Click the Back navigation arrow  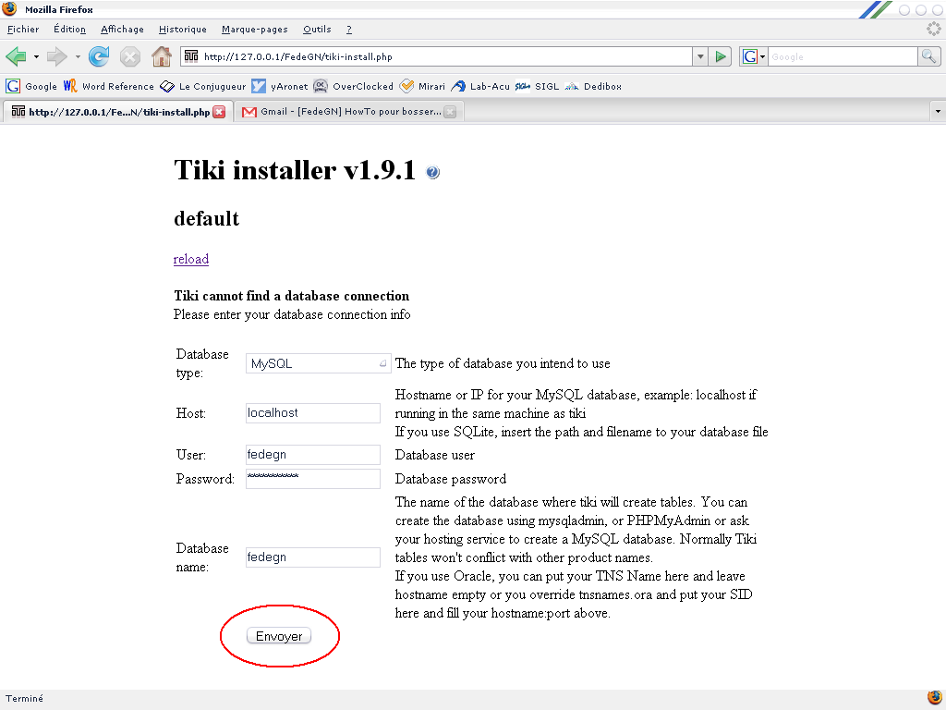[x=16, y=56]
